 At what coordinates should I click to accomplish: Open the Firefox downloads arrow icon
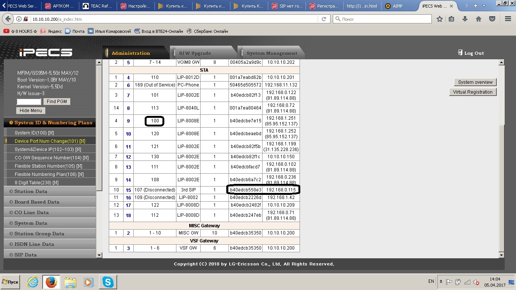pos(465,19)
